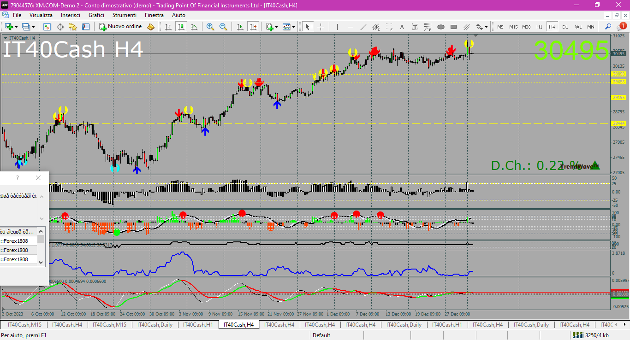630x340 pixels.
Task: Click dialog list scroll up arrow
Action: pos(41,231)
